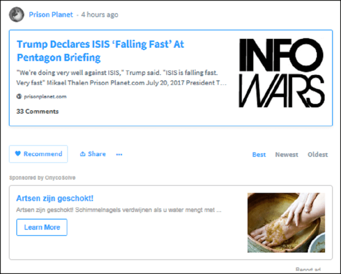Click the ad description about Schimmelnagels
The width and height of the screenshot is (341, 274).
pyautogui.click(x=119, y=210)
